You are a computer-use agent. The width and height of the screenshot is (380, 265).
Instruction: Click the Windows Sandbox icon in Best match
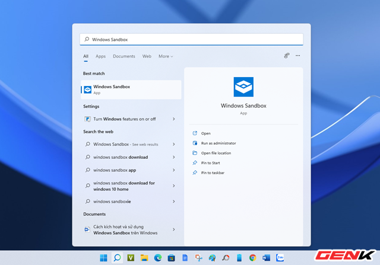(x=87, y=90)
